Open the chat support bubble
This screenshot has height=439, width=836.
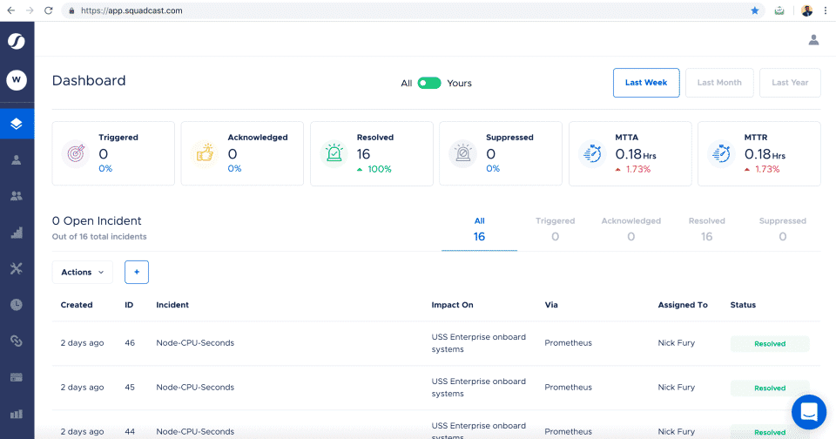click(808, 412)
